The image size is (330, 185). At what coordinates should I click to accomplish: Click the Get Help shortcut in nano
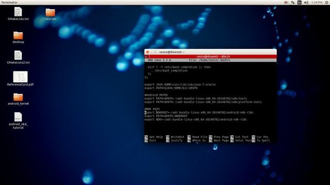point(154,137)
